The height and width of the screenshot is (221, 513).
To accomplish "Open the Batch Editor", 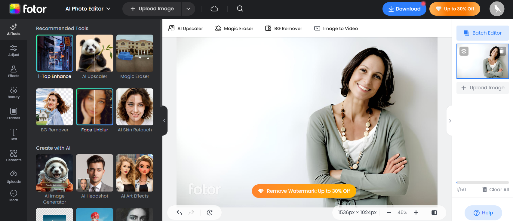I will pyautogui.click(x=483, y=33).
